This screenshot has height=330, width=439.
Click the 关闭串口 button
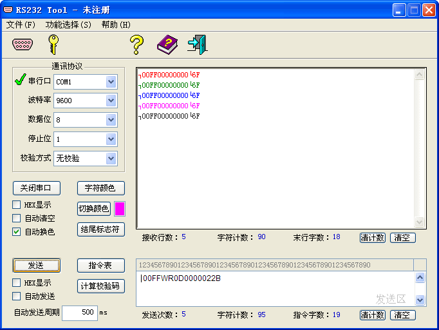pyautogui.click(x=37, y=188)
